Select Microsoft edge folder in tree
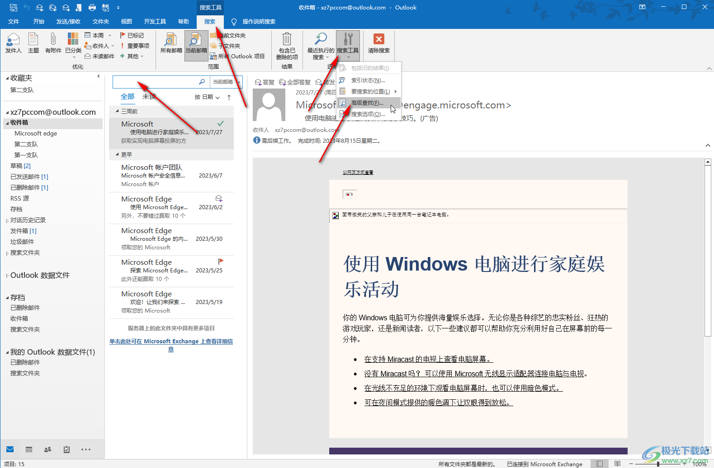Image resolution: width=714 pixels, height=468 pixels. (x=36, y=133)
